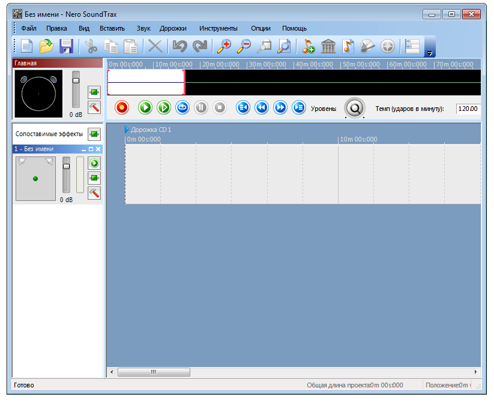This screenshot has height=403, width=494.
Task: Open the Звук menu
Action: [143, 28]
